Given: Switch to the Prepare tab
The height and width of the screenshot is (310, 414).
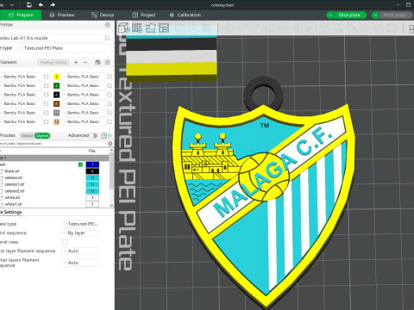Looking at the screenshot, I should coord(21,15).
